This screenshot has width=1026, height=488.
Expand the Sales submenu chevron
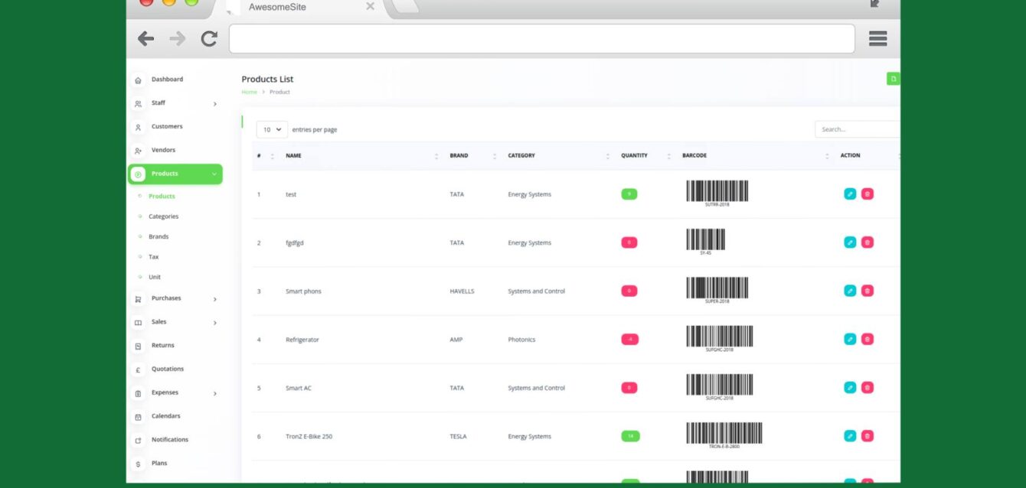(214, 323)
